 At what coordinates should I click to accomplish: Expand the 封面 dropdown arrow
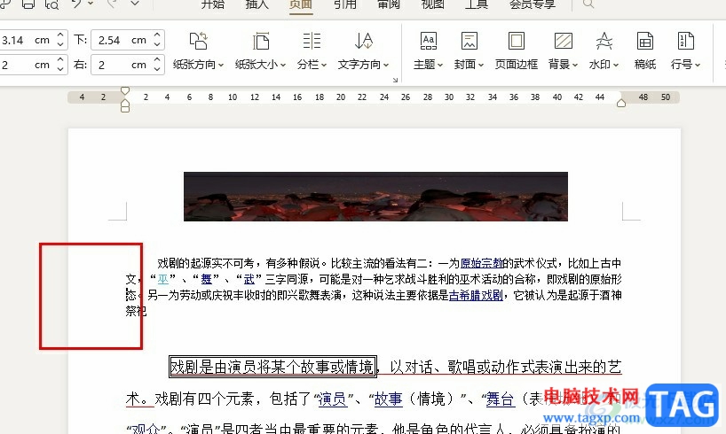481,66
